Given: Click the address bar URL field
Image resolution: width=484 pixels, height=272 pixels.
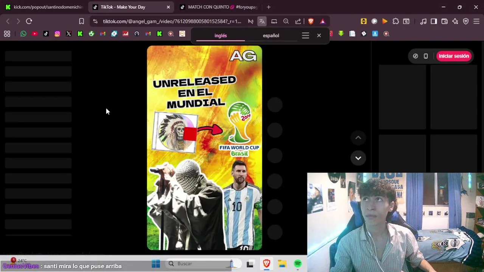Looking at the screenshot, I should point(172,21).
